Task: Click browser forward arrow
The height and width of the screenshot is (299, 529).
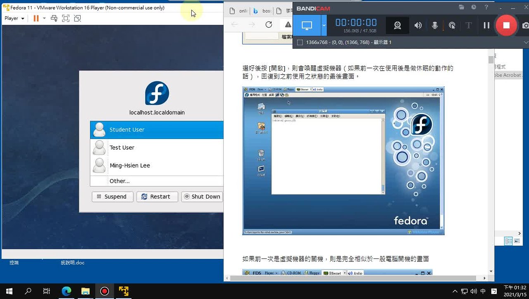Action: point(252,24)
